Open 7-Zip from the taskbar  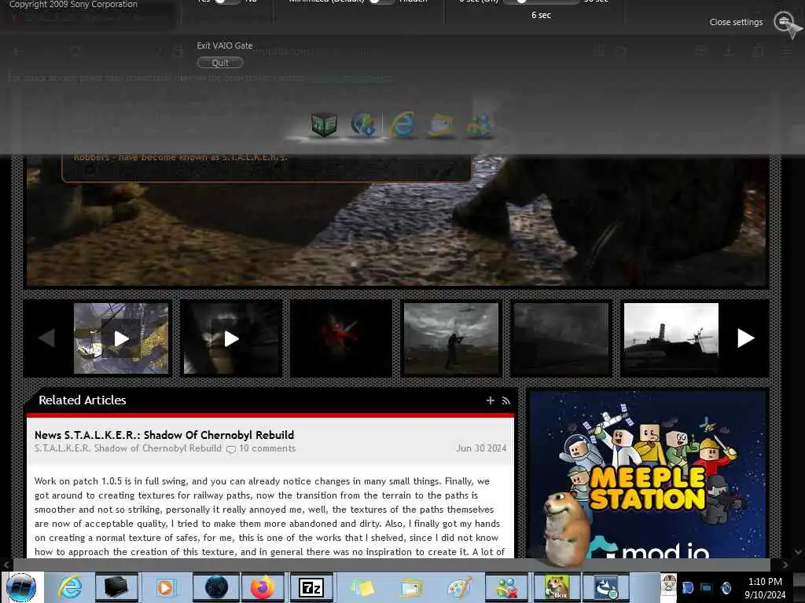tap(311, 587)
